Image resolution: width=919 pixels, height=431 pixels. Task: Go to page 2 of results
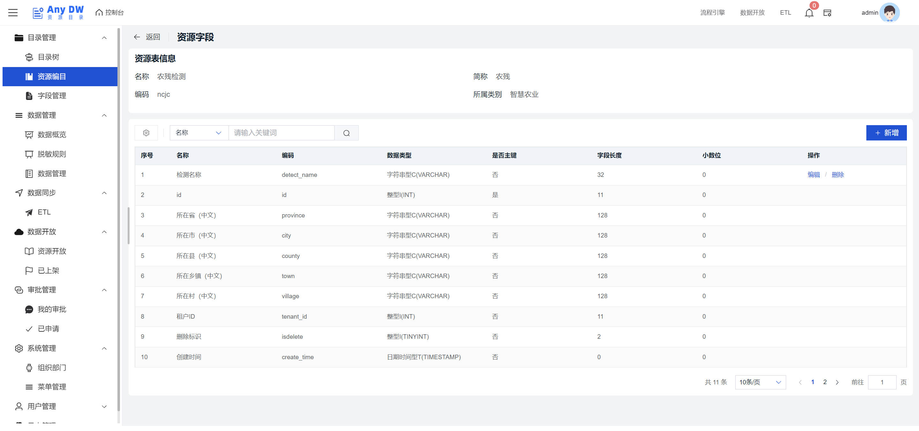tap(825, 382)
